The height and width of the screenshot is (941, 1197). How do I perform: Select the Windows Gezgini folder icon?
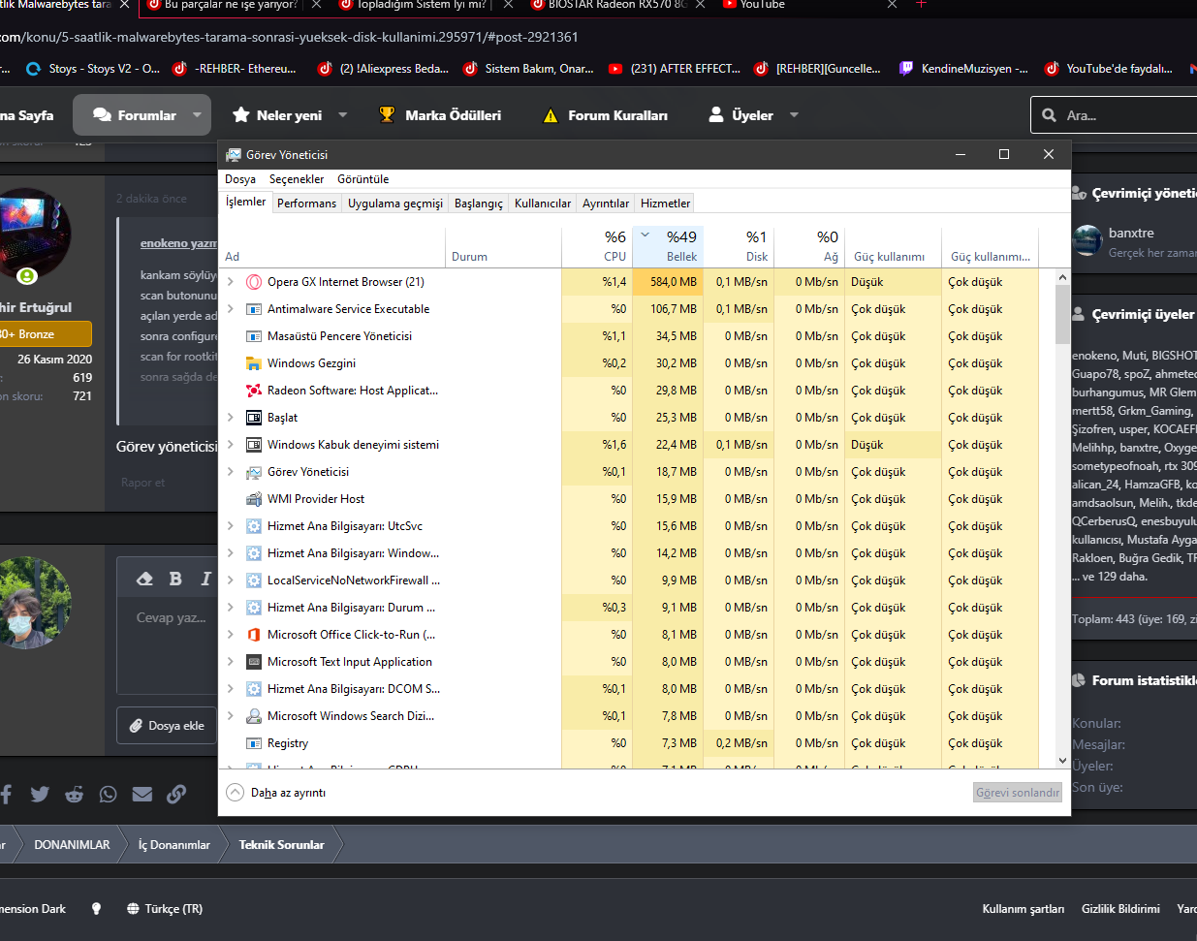pos(254,362)
